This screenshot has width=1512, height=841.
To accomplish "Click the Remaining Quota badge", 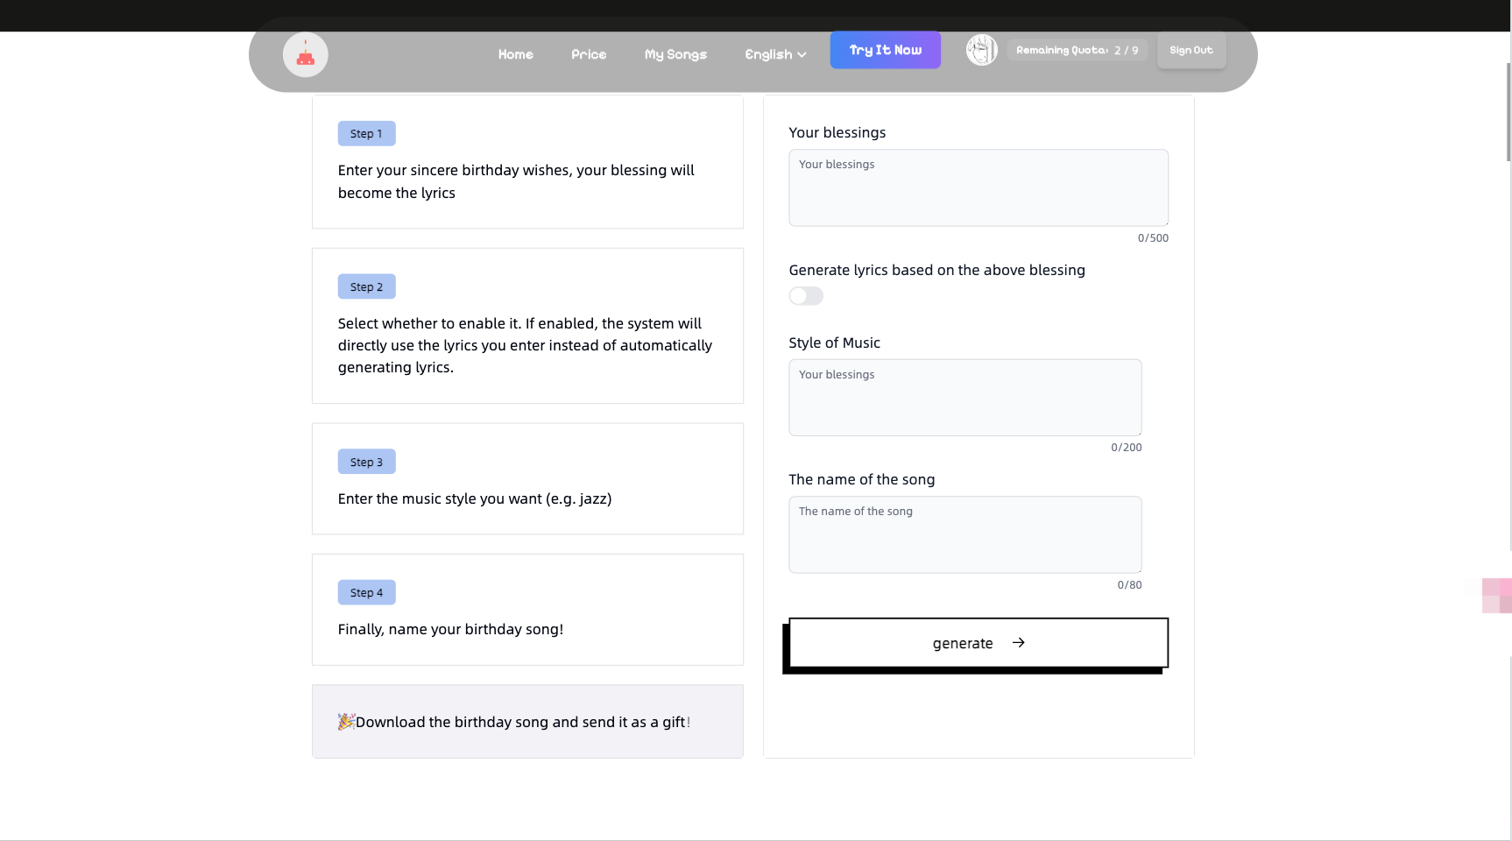I will pyautogui.click(x=1077, y=50).
